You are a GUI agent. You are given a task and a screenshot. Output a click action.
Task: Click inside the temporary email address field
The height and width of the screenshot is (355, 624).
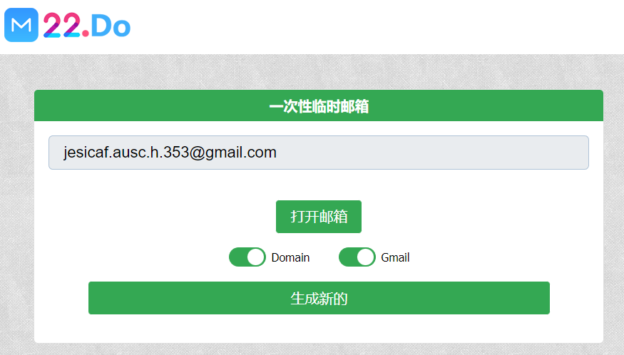(319, 153)
